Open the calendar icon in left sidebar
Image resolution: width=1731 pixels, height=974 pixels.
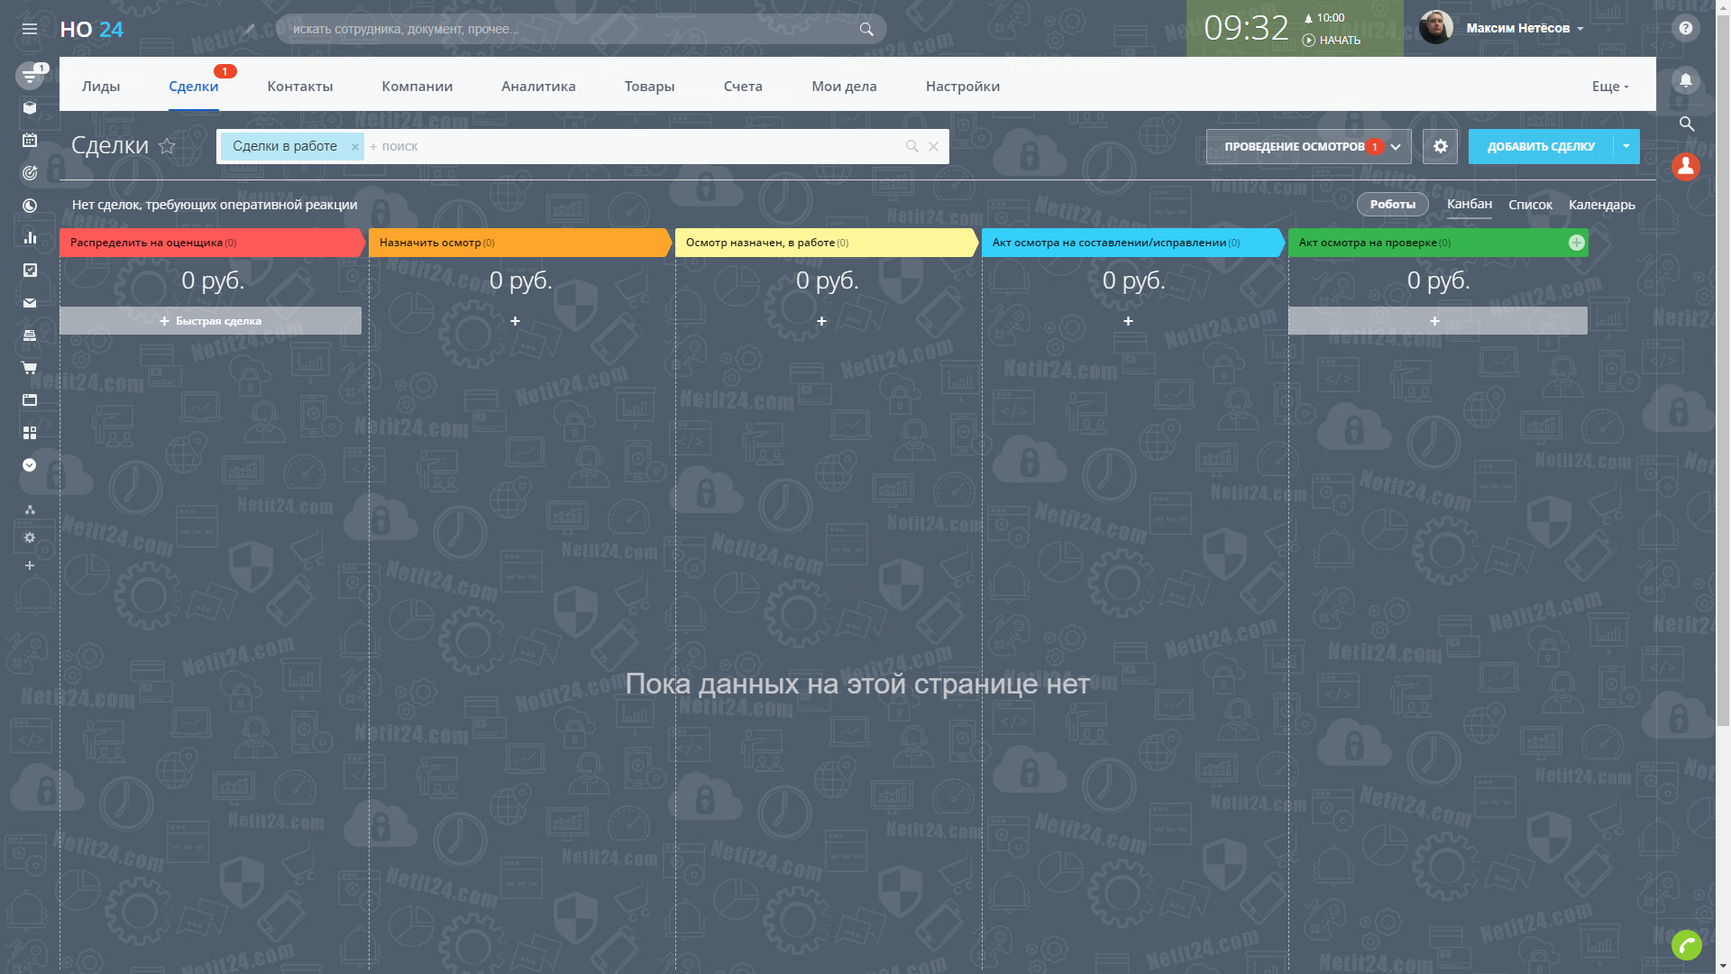(30, 141)
